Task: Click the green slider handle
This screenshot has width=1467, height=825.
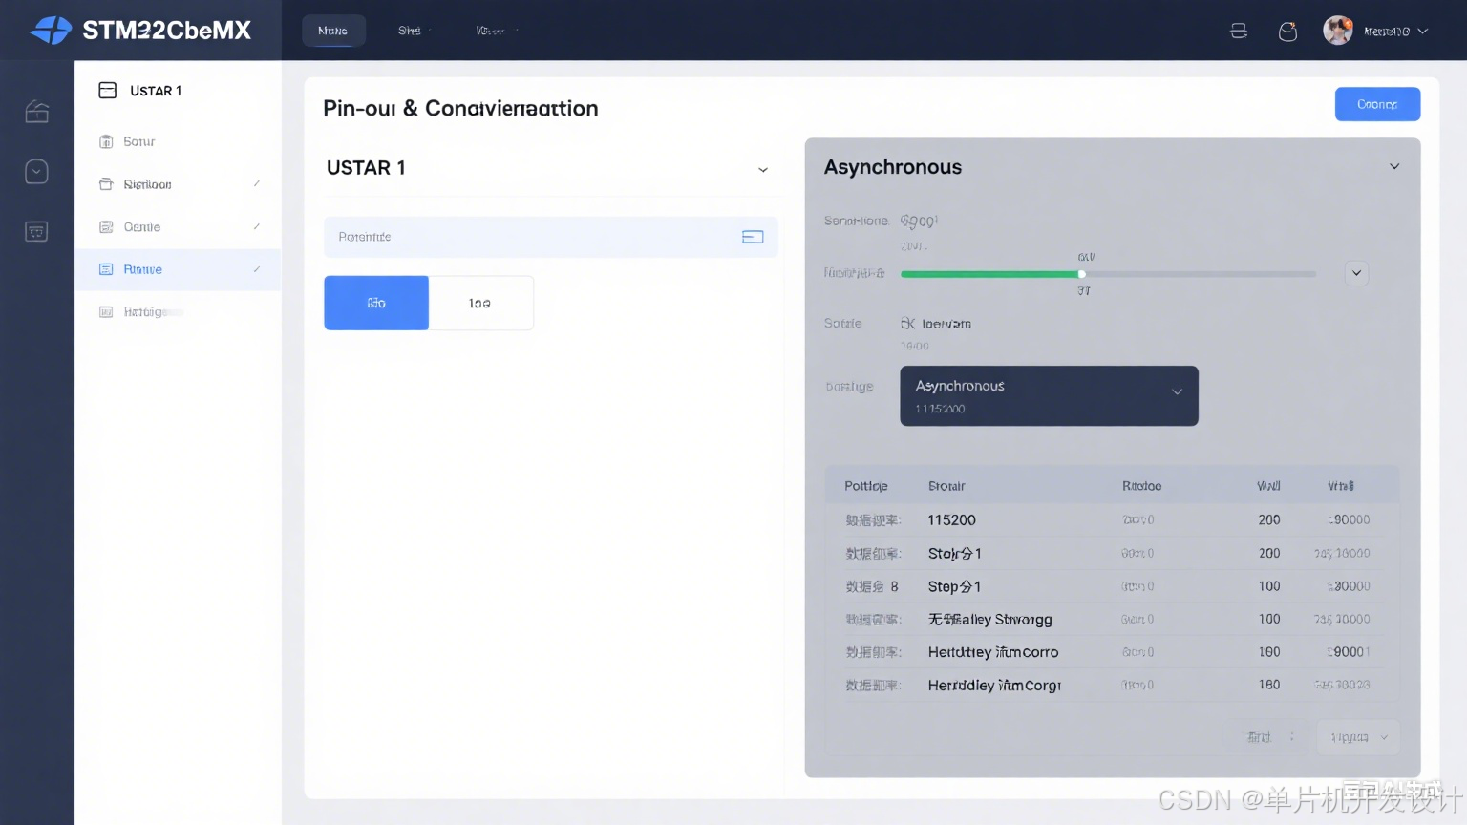Action: tap(1081, 274)
